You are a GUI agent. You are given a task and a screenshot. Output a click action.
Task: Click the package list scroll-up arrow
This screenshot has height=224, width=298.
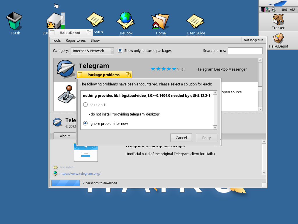tap(260, 60)
